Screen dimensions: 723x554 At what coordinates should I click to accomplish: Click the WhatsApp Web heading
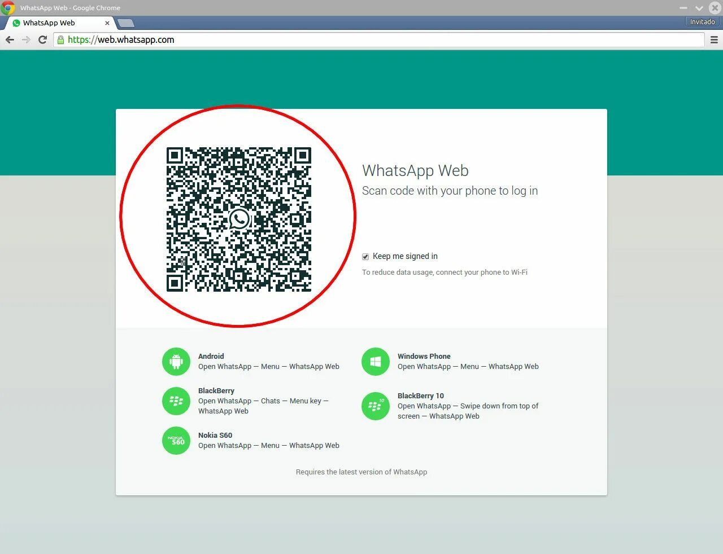pyautogui.click(x=415, y=170)
